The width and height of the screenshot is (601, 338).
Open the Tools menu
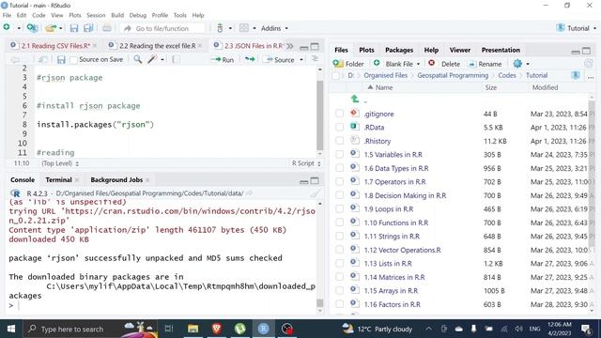pyautogui.click(x=179, y=15)
